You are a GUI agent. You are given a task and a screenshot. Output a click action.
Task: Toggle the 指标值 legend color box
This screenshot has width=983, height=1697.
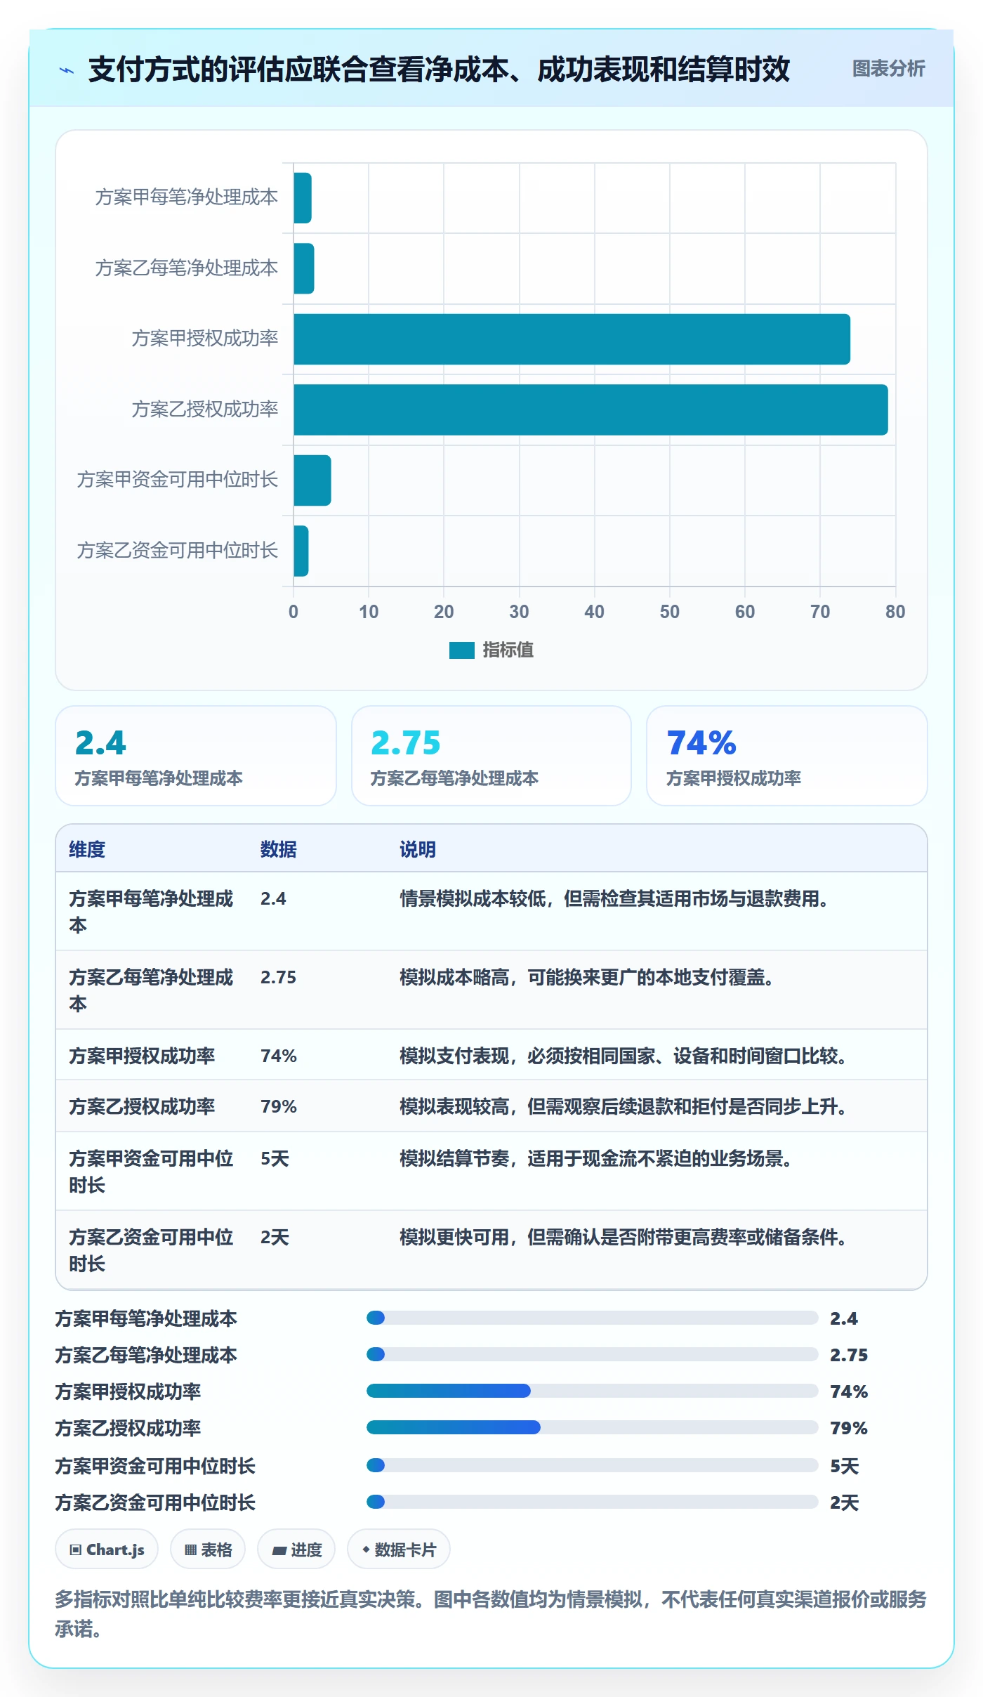pos(462,650)
